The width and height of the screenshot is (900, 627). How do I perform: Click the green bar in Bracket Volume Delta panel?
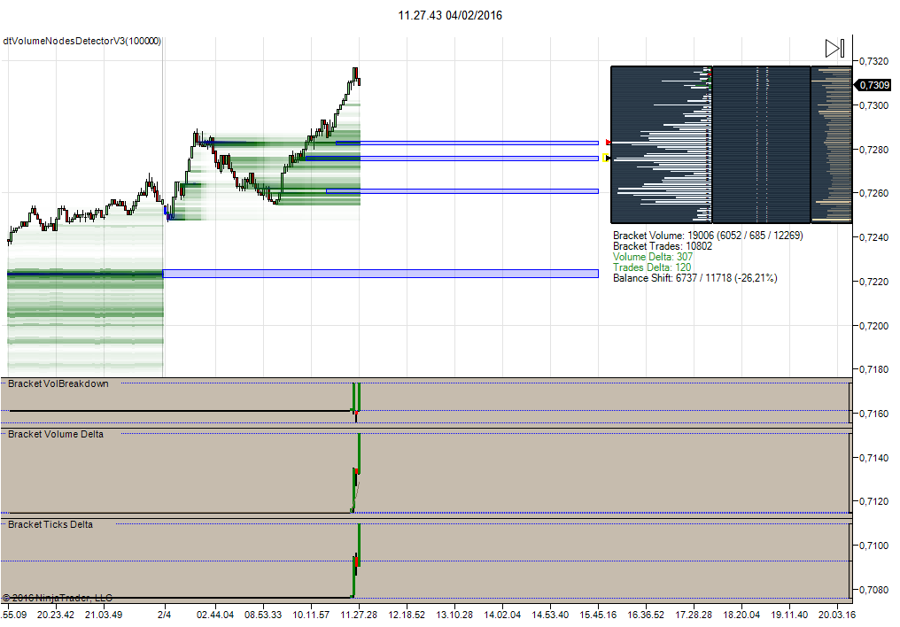click(x=360, y=453)
